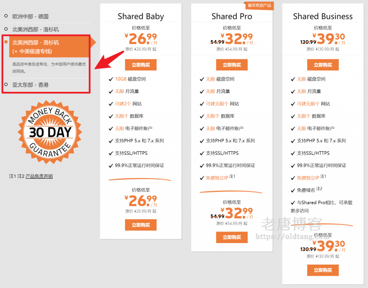
Task: Click top 立即购买 button for Shared Business
Action: point(323,65)
